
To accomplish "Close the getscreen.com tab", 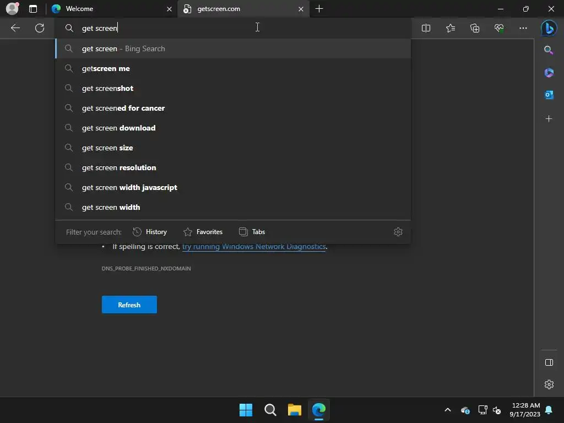I will [x=301, y=9].
